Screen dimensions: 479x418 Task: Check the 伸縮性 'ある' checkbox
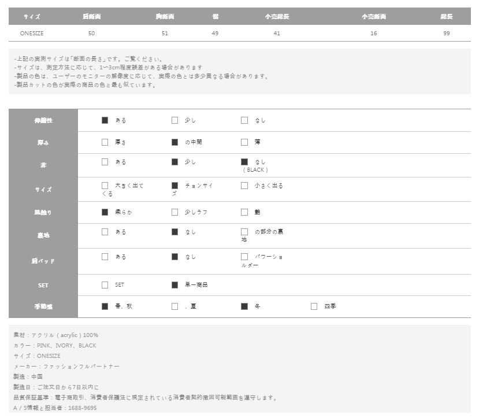[105, 120]
